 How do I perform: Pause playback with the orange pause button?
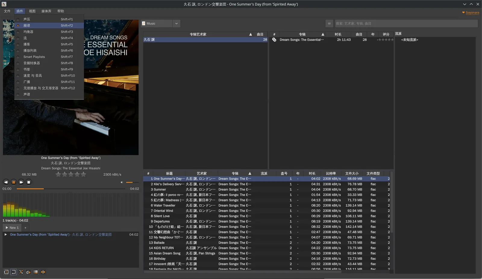click(14, 182)
